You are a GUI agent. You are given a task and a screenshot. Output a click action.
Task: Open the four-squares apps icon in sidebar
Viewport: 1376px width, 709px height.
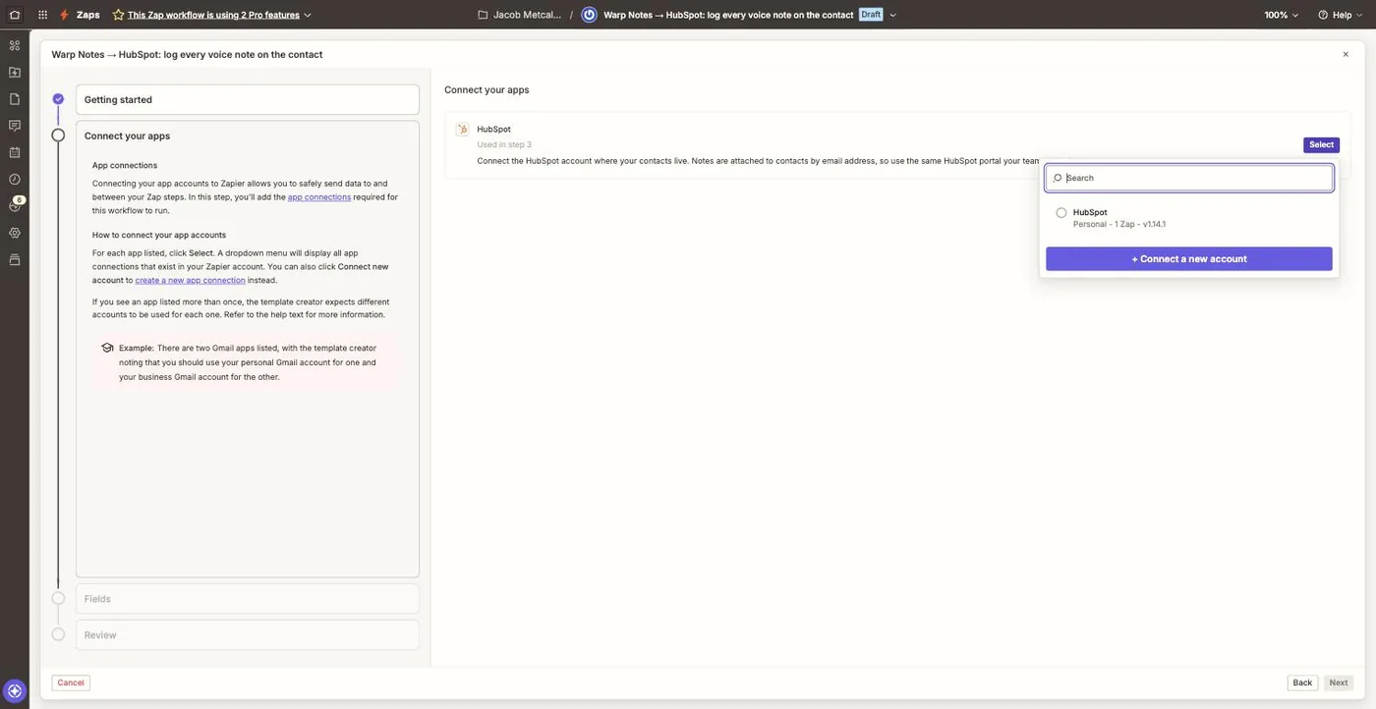(x=15, y=45)
